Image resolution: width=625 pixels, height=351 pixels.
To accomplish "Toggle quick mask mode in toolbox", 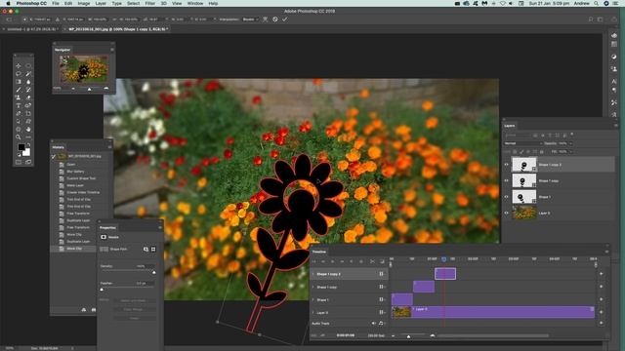I will pyautogui.click(x=19, y=162).
